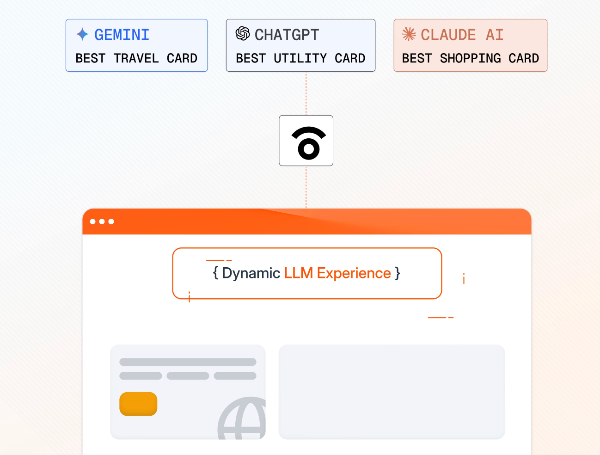Expand the CHATGPT Best Utility Card panel
Viewport: 600px width, 455px height.
300,45
